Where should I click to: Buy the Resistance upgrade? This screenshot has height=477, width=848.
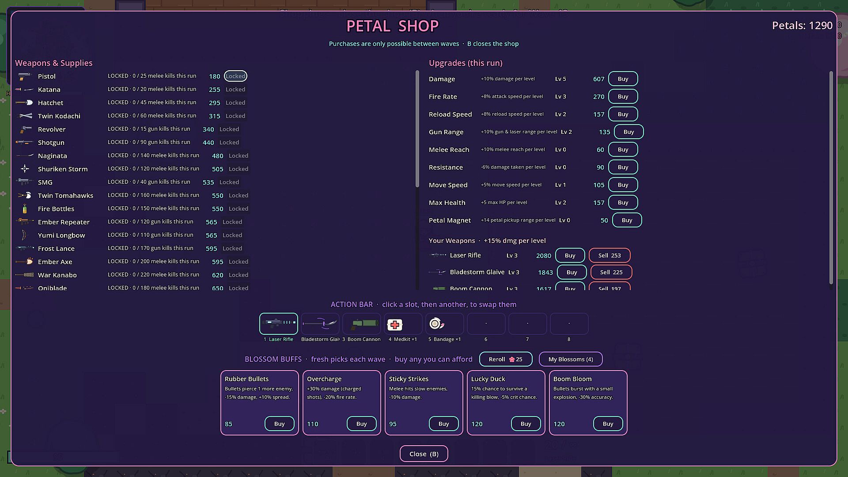[x=623, y=167]
